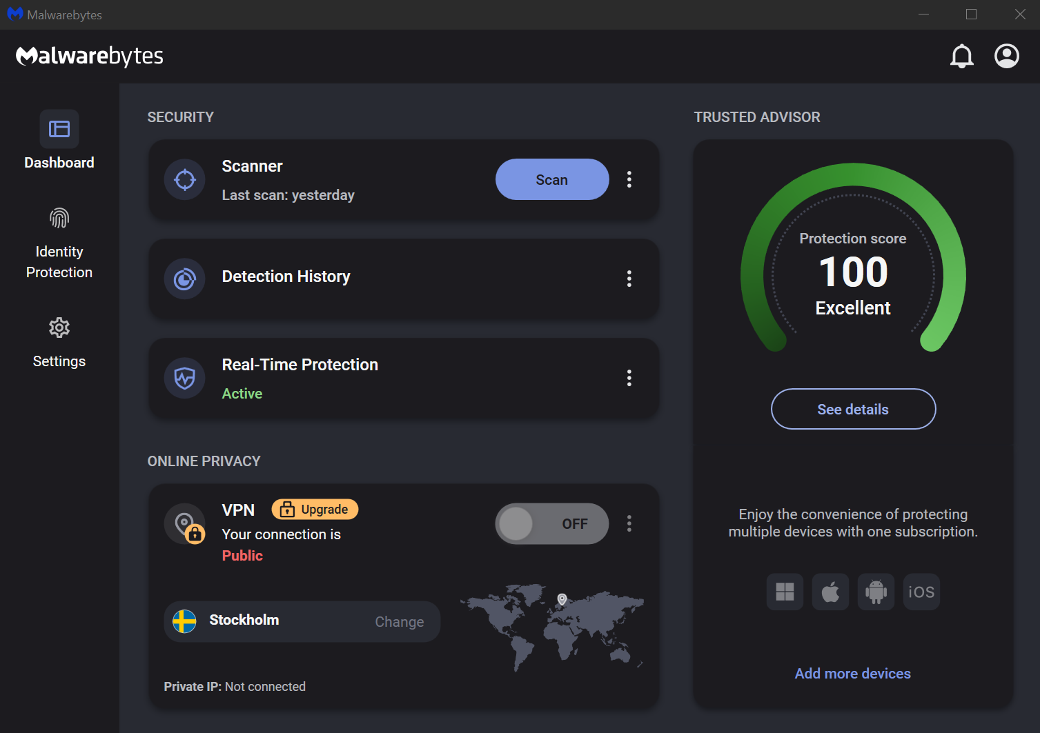Click the Scanner crosshair icon

coord(185,180)
